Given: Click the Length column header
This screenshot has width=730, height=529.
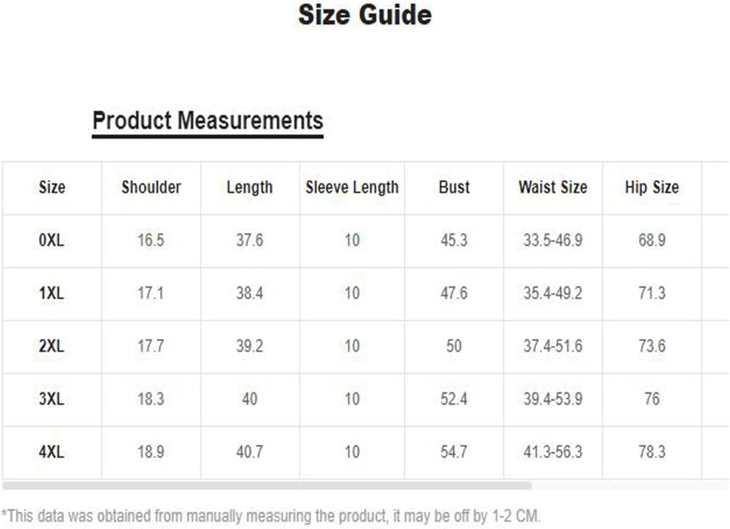Looking at the screenshot, I should click(250, 188).
